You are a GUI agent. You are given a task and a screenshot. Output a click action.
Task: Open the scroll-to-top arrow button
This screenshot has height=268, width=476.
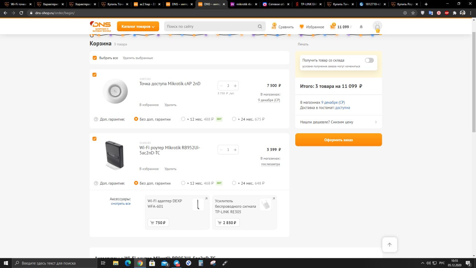[389, 245]
